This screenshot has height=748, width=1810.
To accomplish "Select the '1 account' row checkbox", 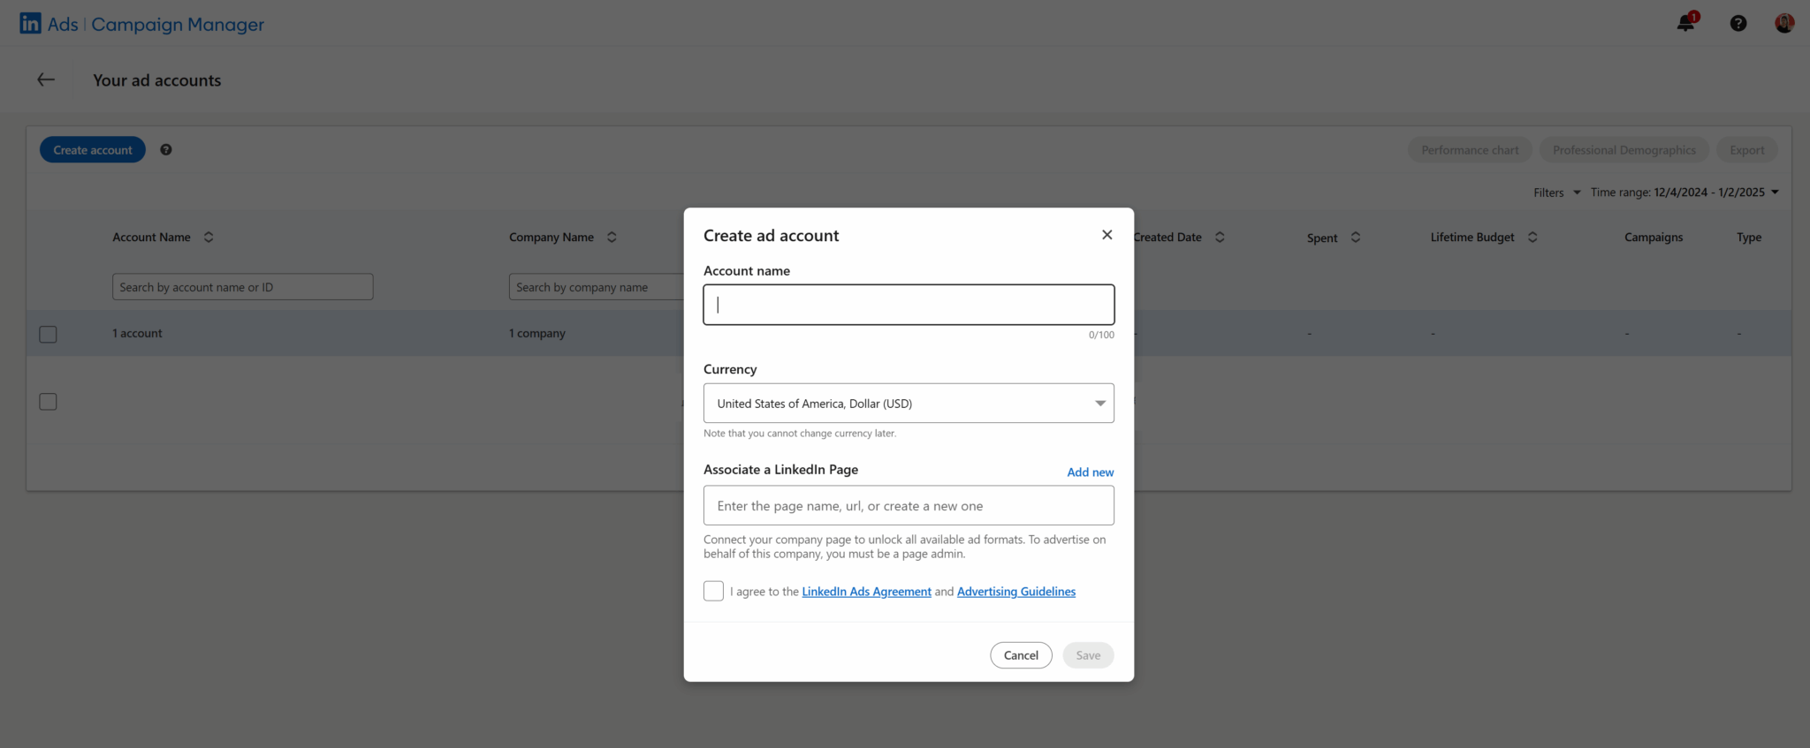I will point(49,334).
